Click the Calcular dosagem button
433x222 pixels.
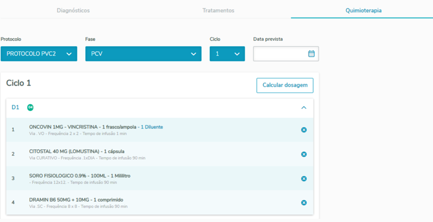tap(285, 85)
